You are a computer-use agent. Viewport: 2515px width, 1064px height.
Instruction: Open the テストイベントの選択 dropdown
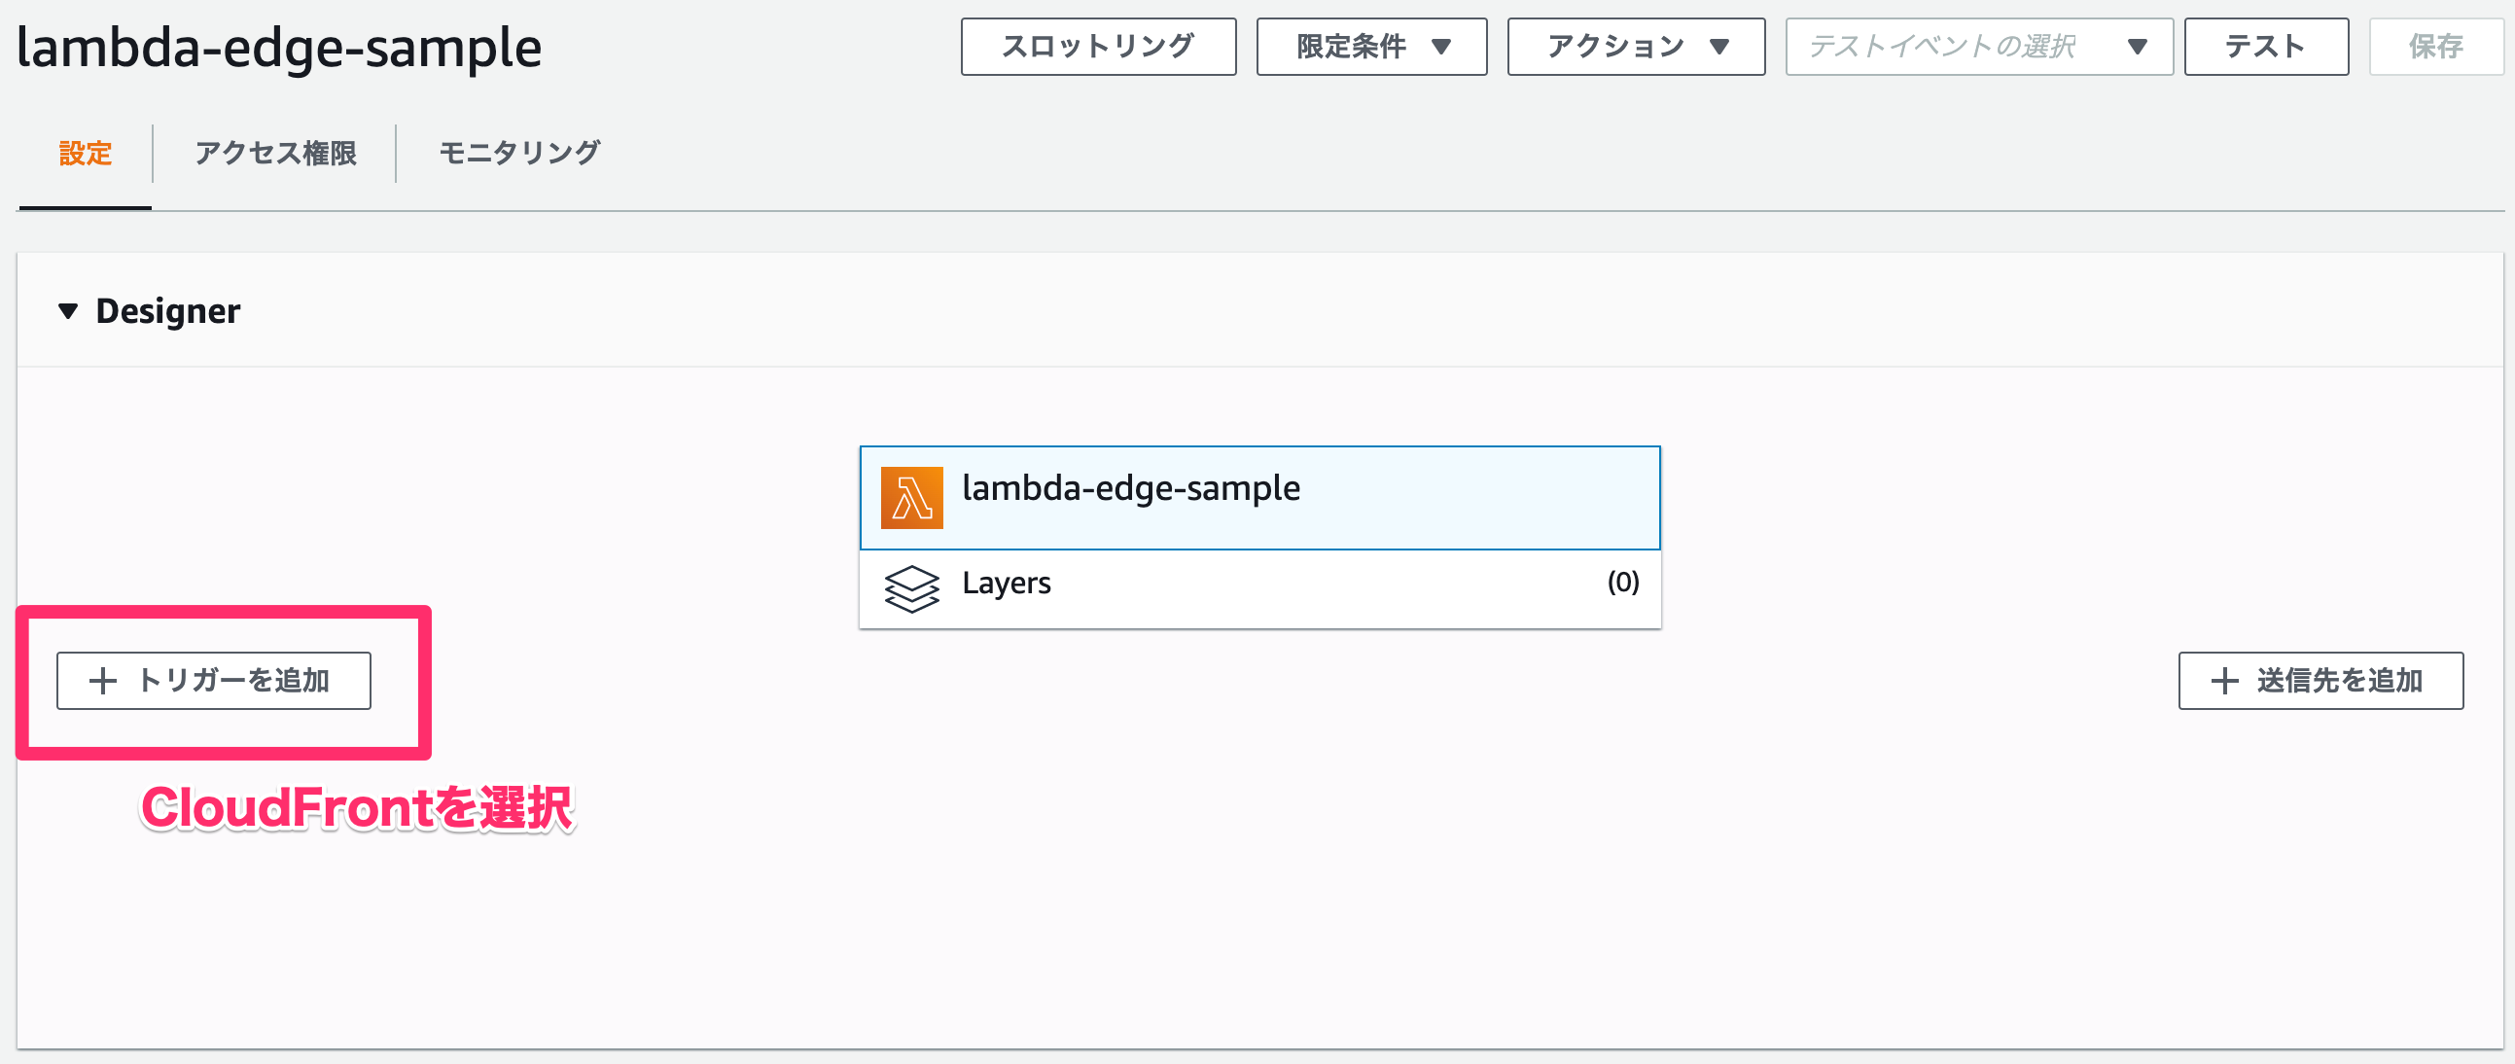[1979, 46]
